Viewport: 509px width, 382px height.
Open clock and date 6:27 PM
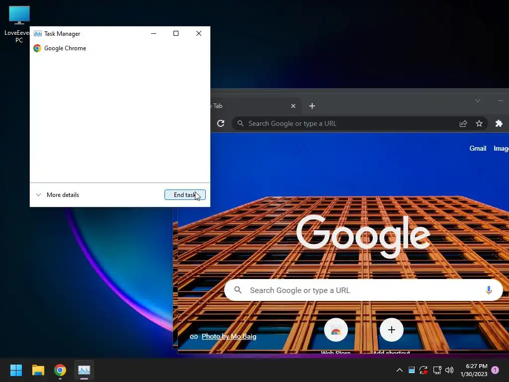click(x=474, y=370)
